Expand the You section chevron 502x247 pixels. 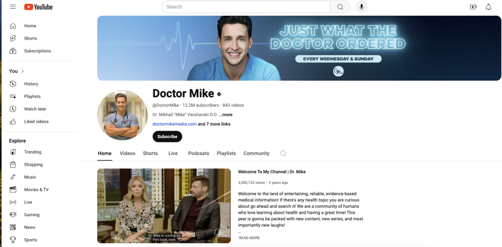(x=23, y=71)
